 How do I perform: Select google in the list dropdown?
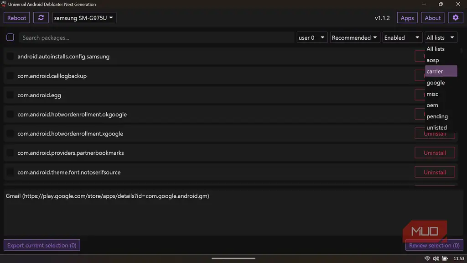(x=441, y=83)
